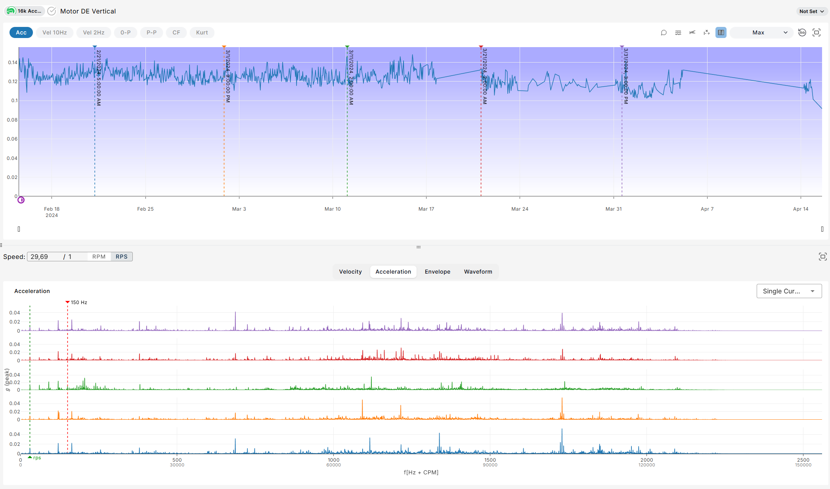Screen dimensions: 830x489
Task: Toggle the highlighted columns view icon
Action: click(x=721, y=32)
